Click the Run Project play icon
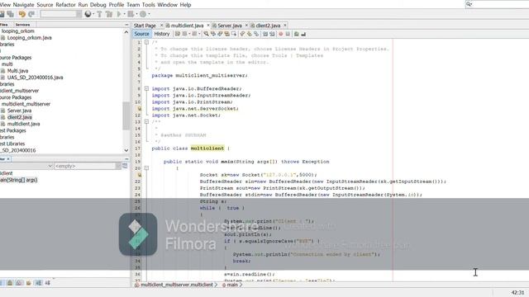The image size is (529, 297). pyautogui.click(x=119, y=14)
